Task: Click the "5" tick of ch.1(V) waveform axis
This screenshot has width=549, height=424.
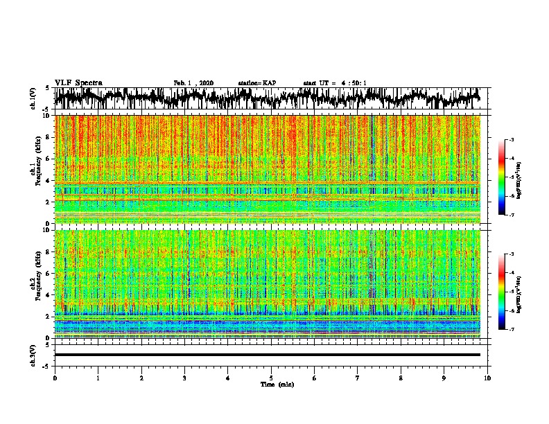Action: coord(48,88)
